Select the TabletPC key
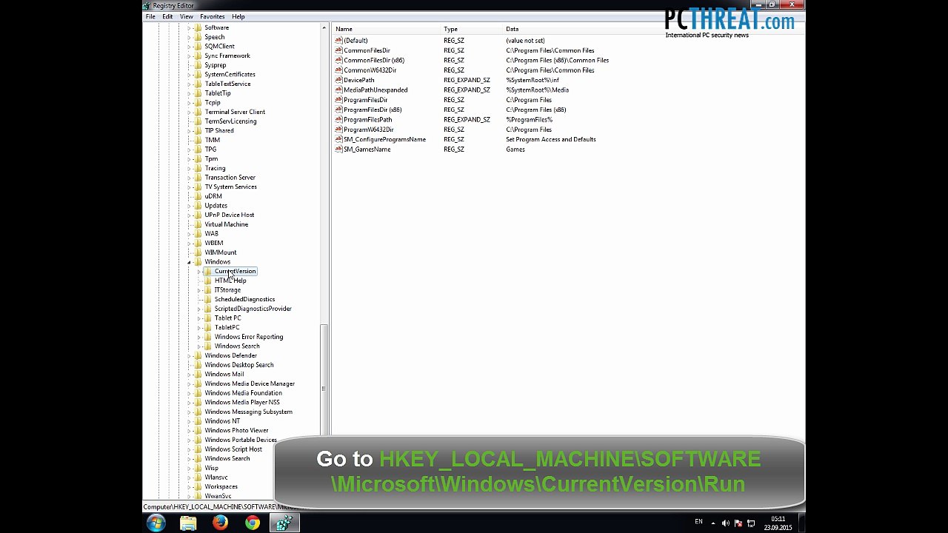The height and width of the screenshot is (533, 948). (x=227, y=327)
